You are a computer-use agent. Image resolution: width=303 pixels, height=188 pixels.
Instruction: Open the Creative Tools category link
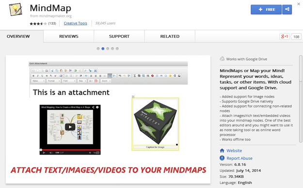(75, 23)
